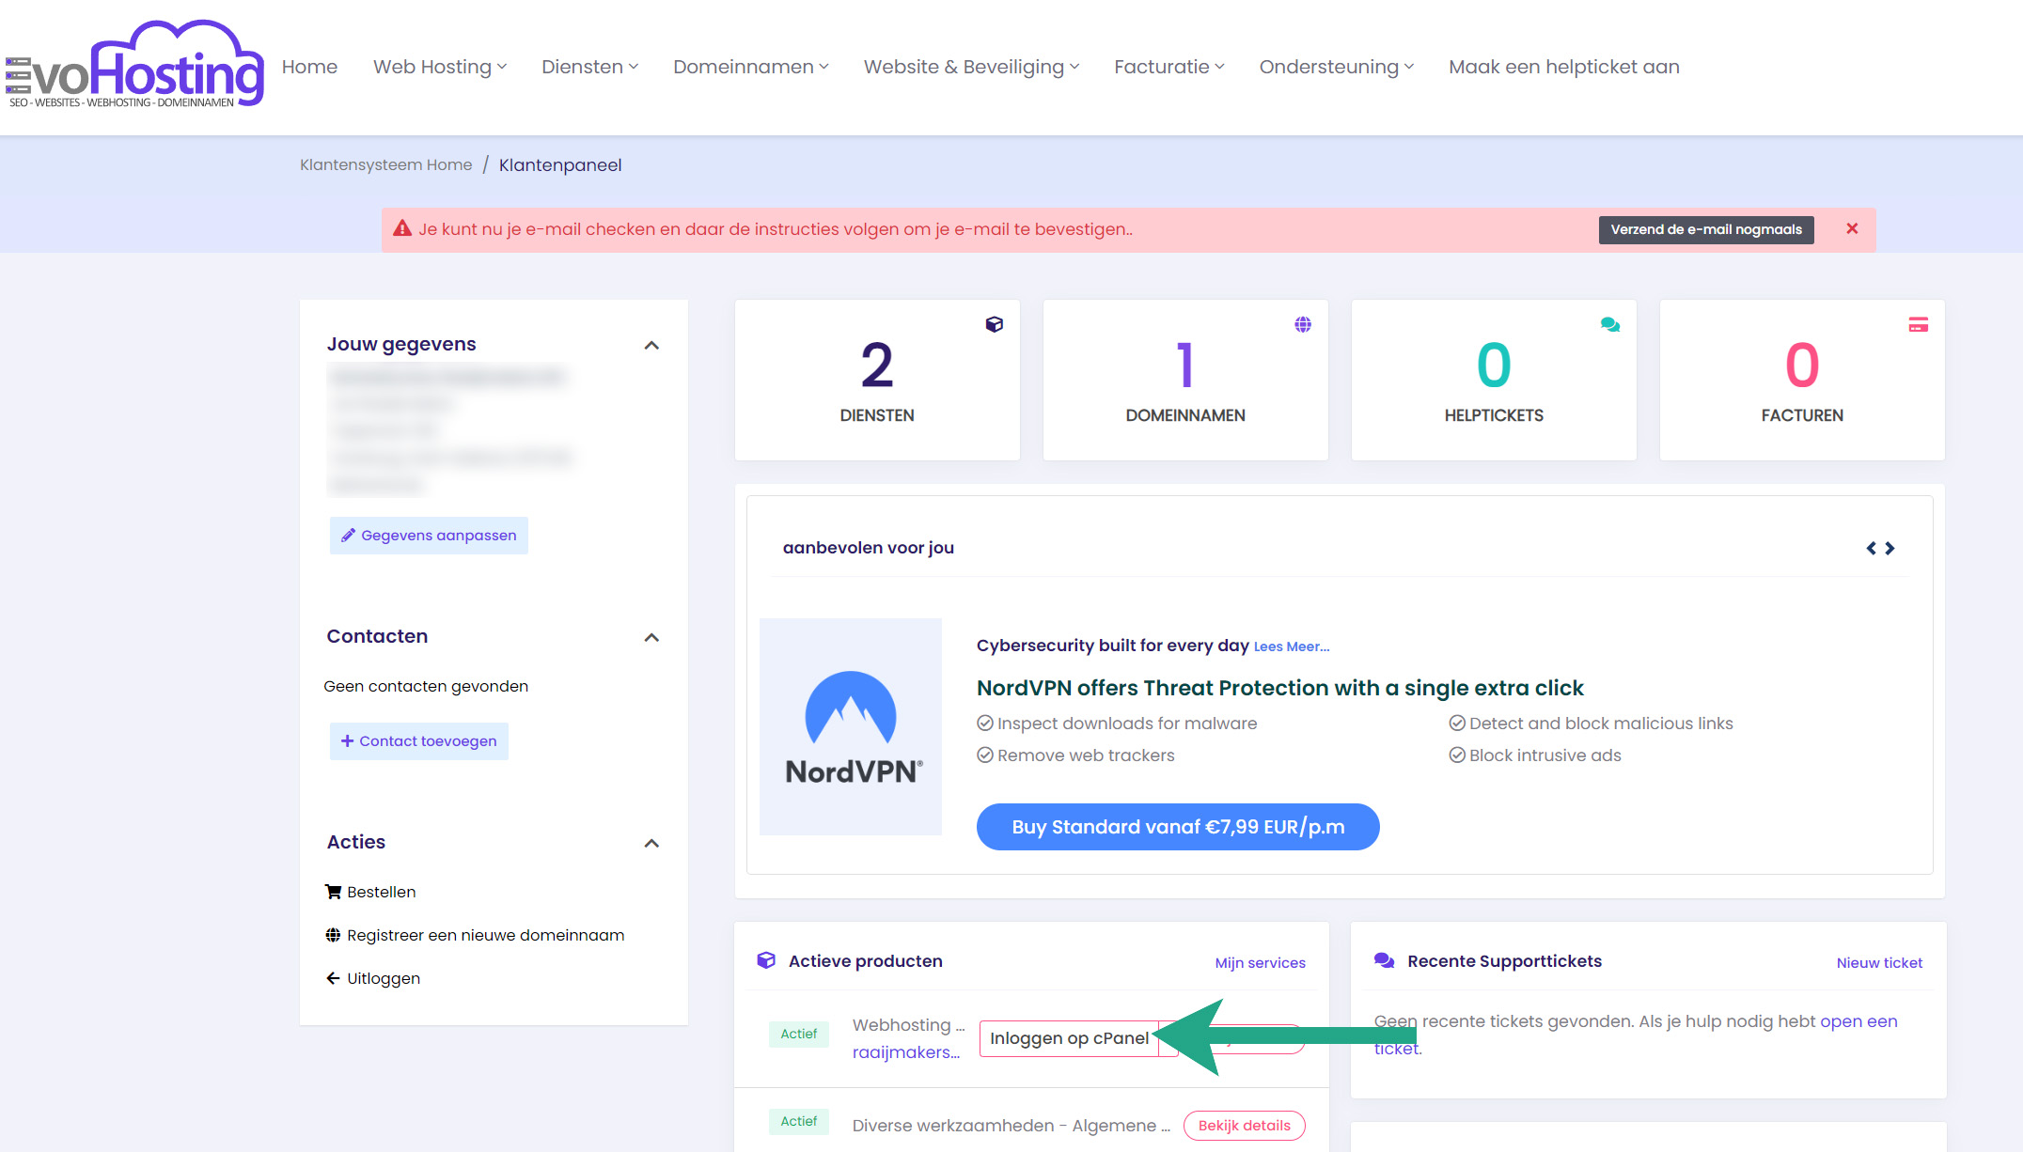The image size is (2023, 1152).
Task: Open the Web Hosting dropdown menu
Action: tap(439, 67)
